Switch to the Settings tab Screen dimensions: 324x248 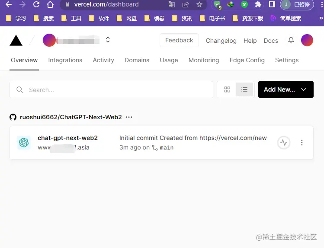(287, 60)
